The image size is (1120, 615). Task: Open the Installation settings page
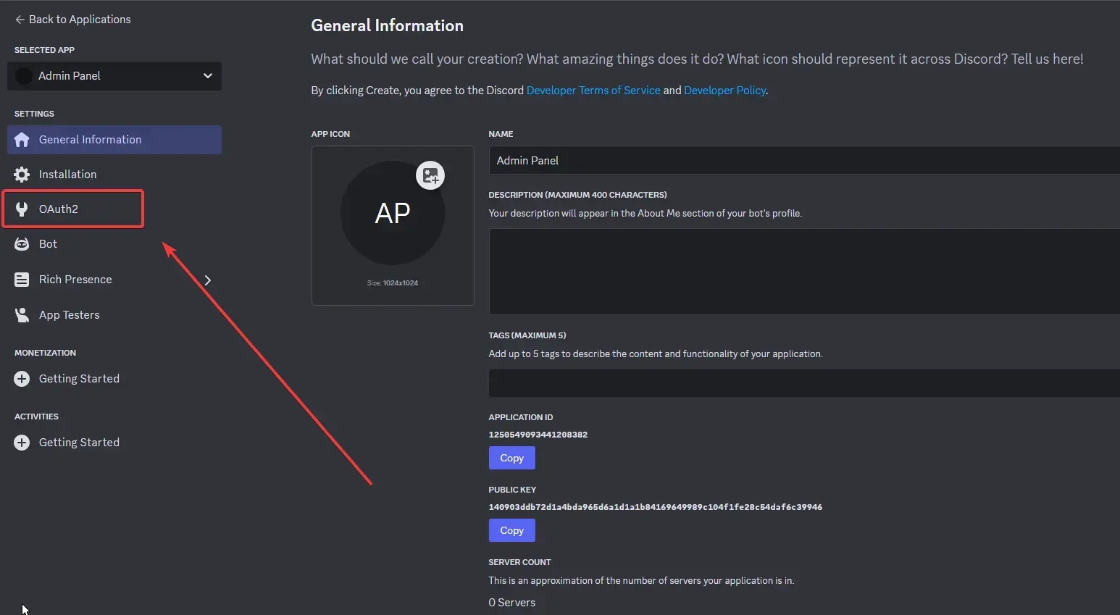coord(67,175)
